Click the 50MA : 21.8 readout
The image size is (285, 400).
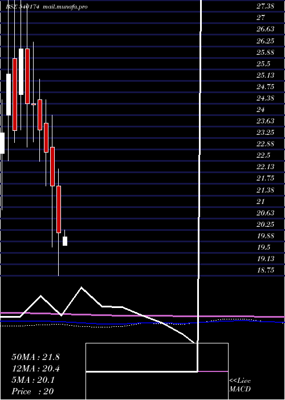(x=35, y=357)
